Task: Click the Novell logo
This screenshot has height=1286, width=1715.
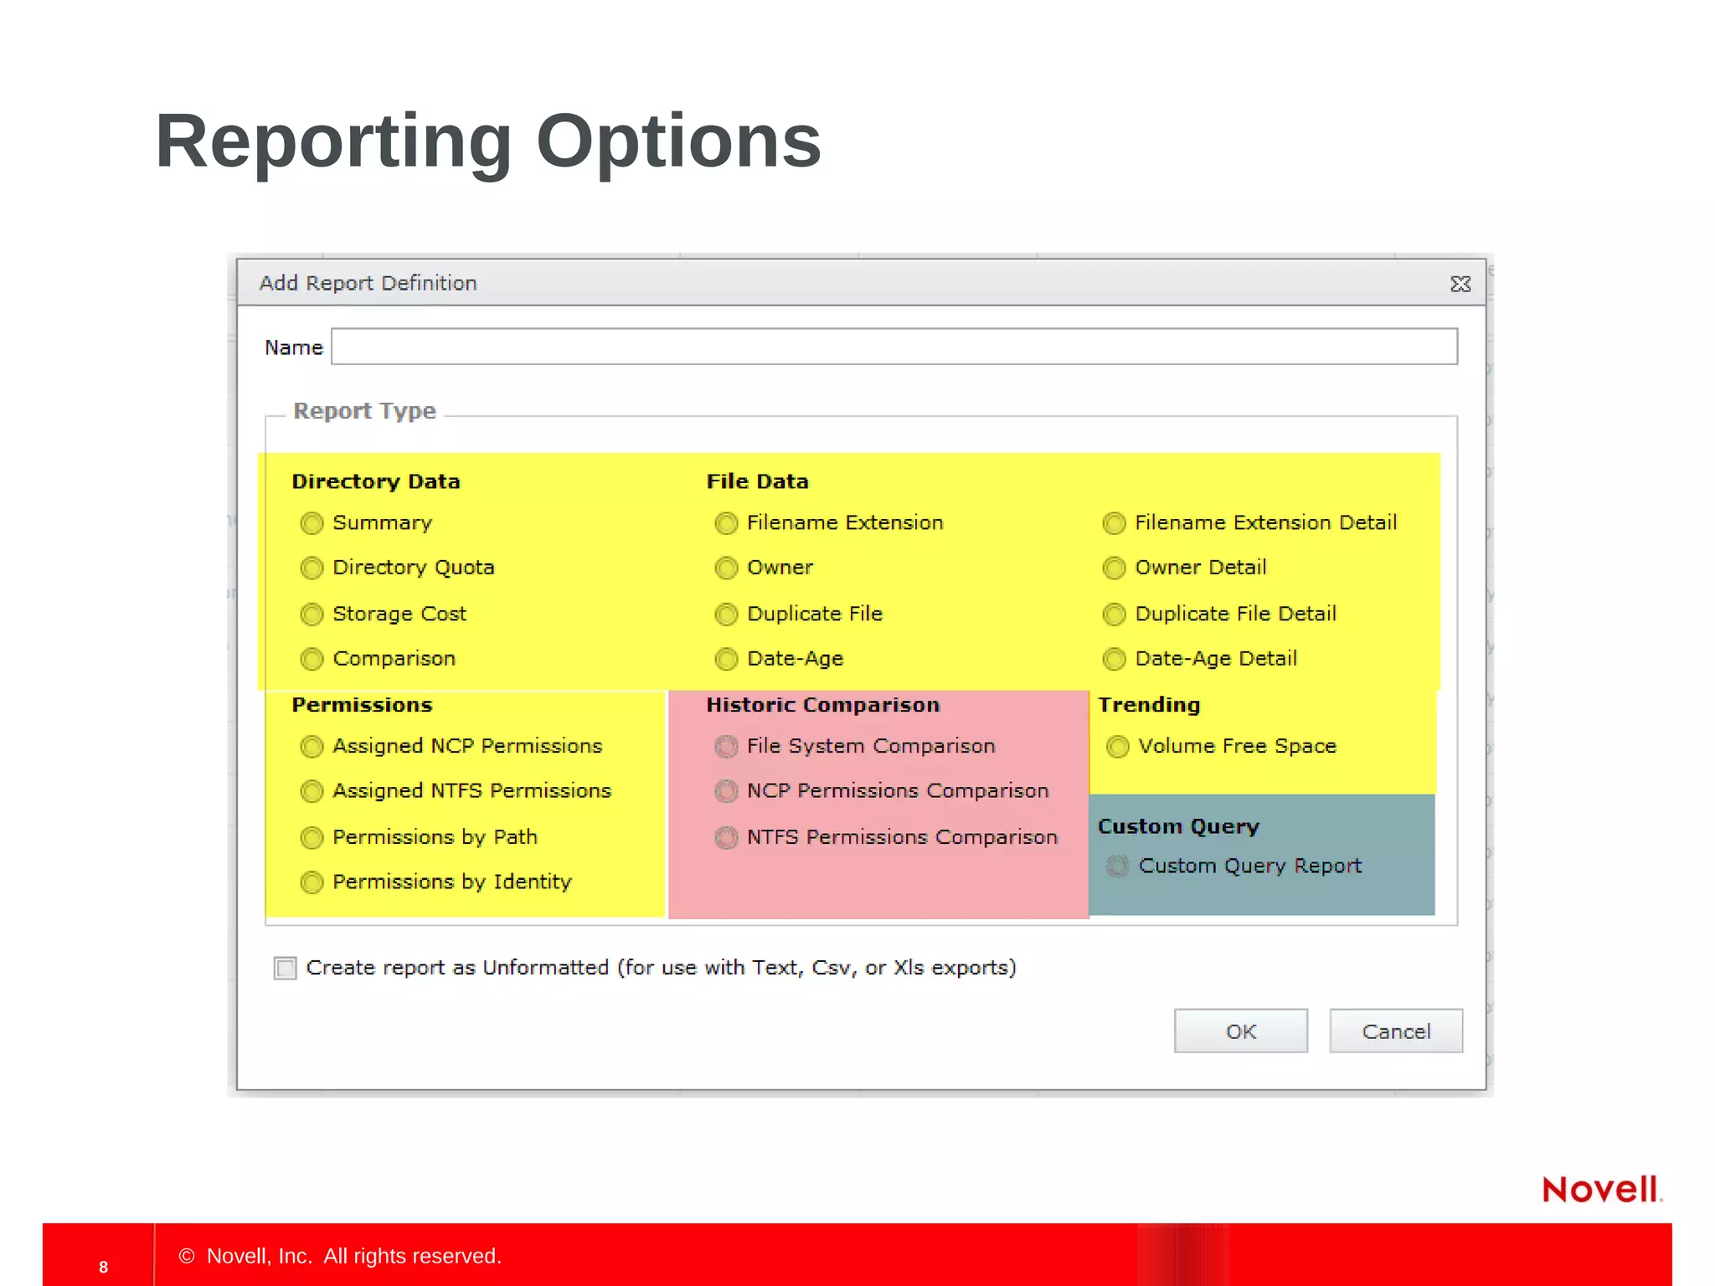Action: pyautogui.click(x=1602, y=1189)
